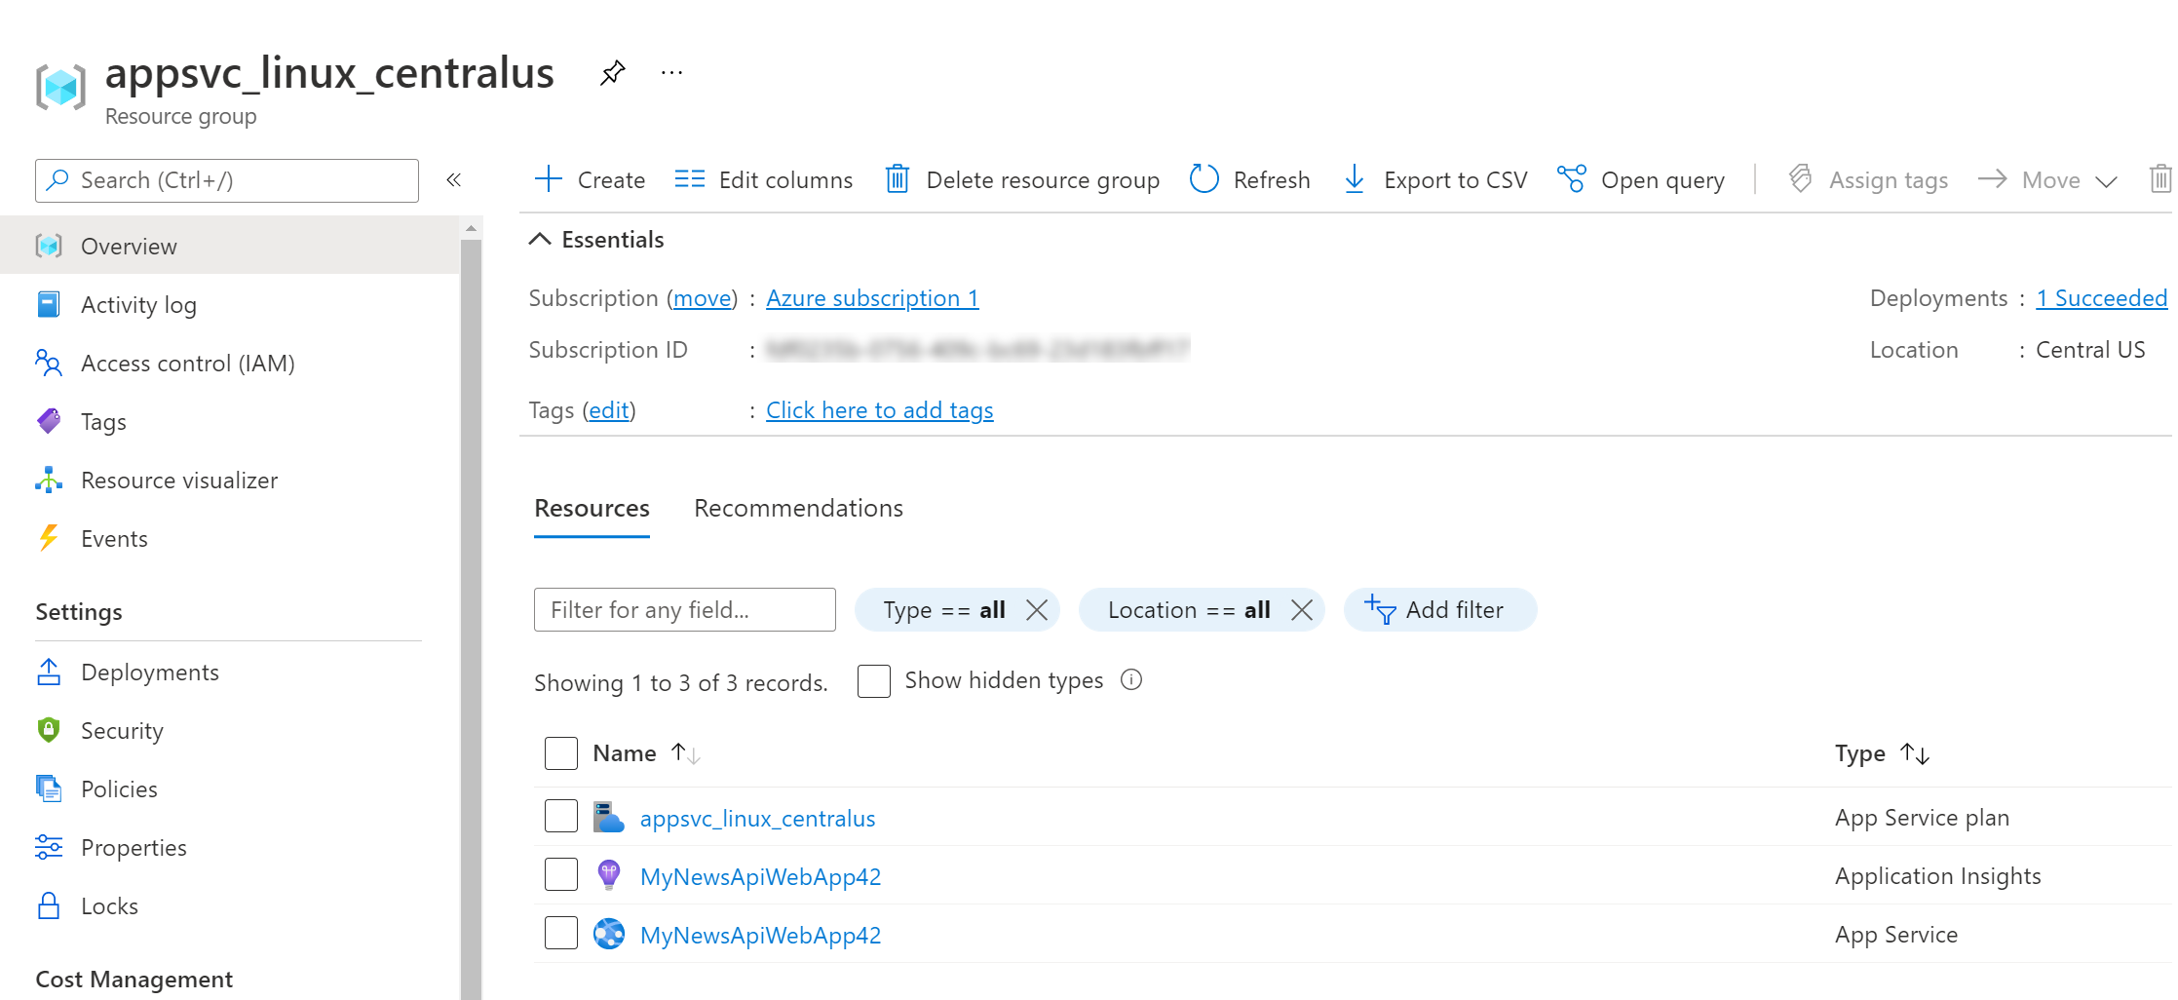Click the Security shield icon
The image size is (2178, 1000).
pos(49,730)
